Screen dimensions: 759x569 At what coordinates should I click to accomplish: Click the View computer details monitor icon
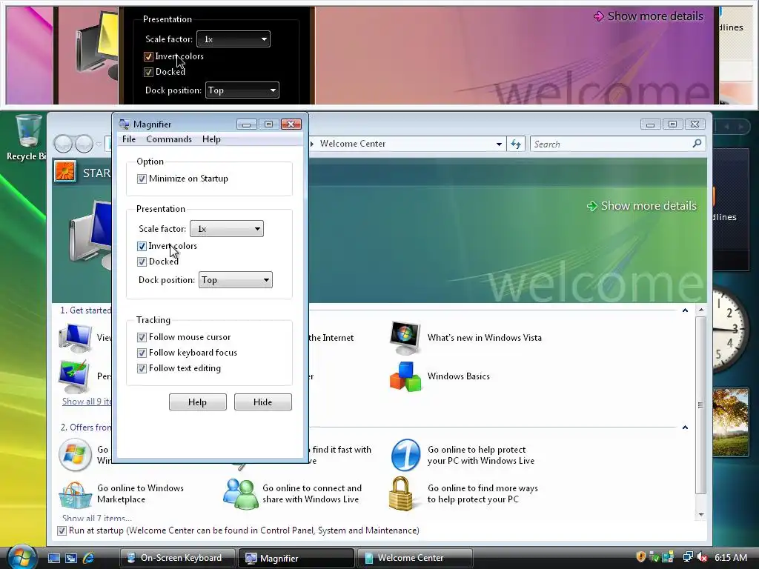[76, 338]
